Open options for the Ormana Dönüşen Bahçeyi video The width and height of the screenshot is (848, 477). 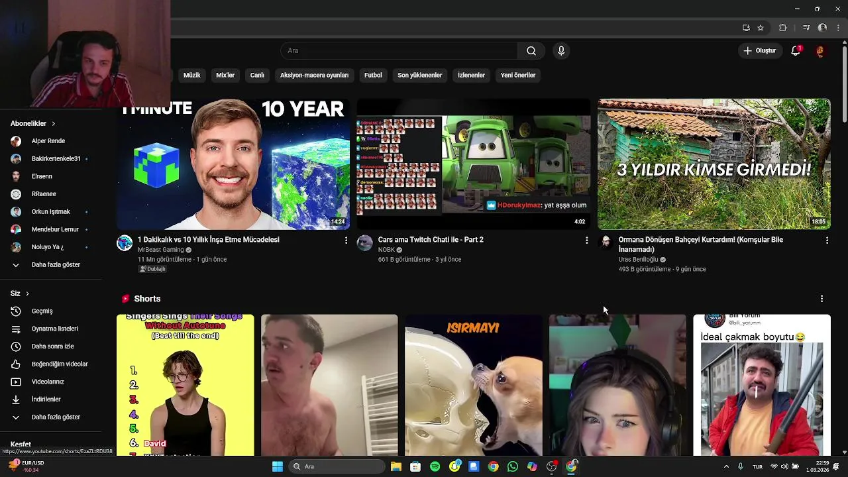(827, 240)
